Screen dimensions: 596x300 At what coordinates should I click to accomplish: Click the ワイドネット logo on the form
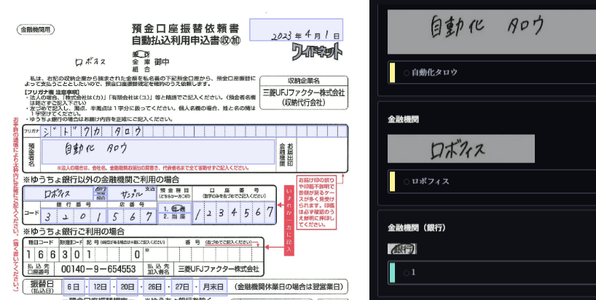(x=316, y=52)
